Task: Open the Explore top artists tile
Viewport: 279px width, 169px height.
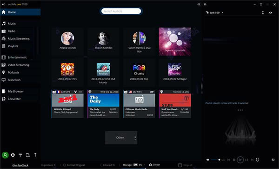Action: click(175, 42)
